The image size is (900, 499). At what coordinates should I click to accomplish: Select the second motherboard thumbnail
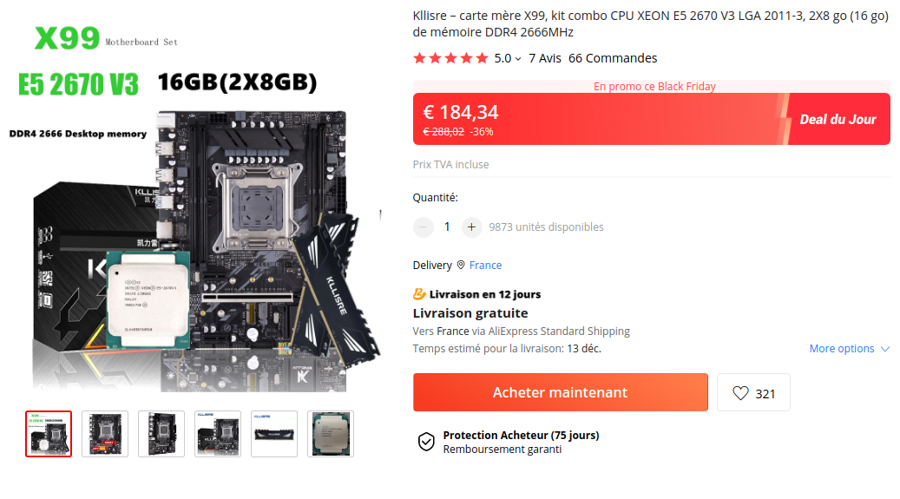pyautogui.click(x=105, y=434)
